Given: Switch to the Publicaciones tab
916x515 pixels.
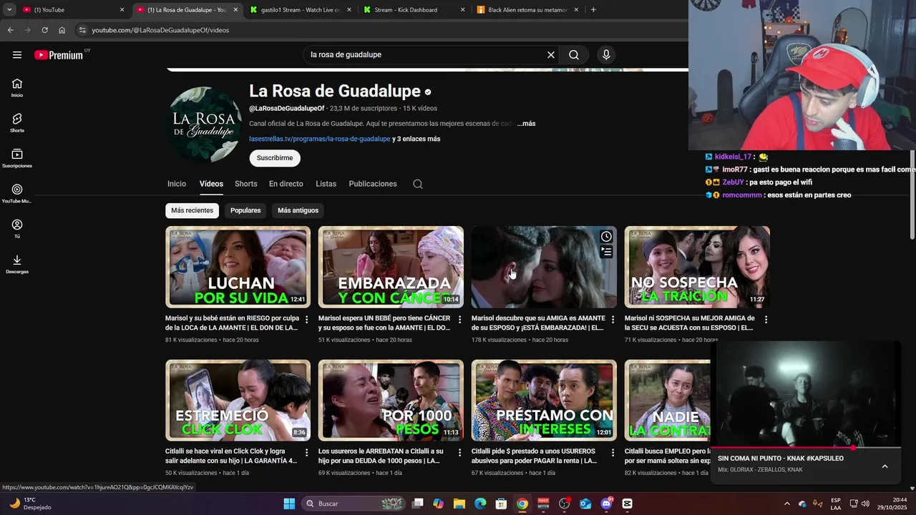Looking at the screenshot, I should [x=373, y=184].
